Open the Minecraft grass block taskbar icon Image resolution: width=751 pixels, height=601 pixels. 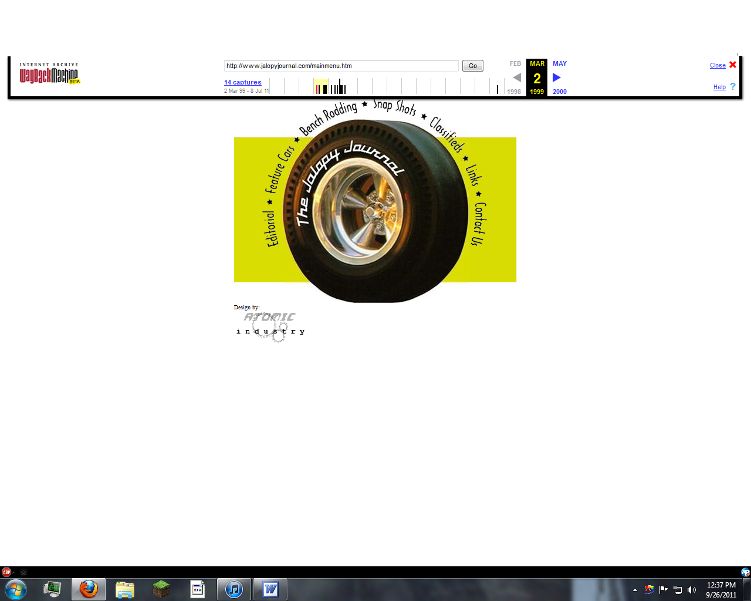point(161,589)
